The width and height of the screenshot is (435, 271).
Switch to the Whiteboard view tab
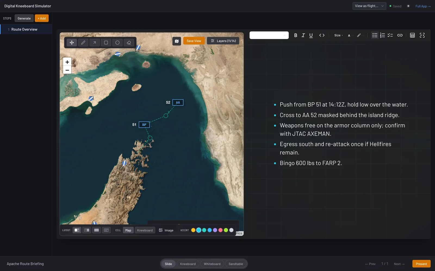[212, 264]
